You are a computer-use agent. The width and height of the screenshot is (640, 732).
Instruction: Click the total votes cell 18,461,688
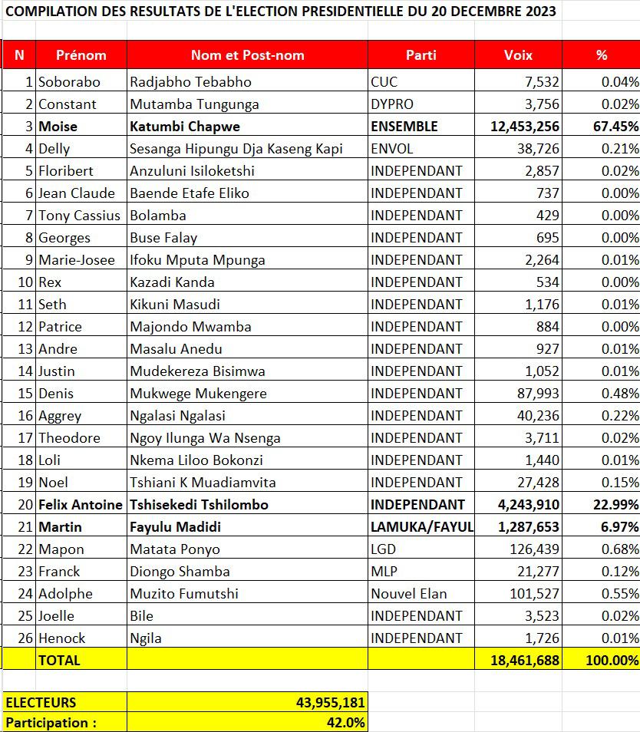pos(518,660)
